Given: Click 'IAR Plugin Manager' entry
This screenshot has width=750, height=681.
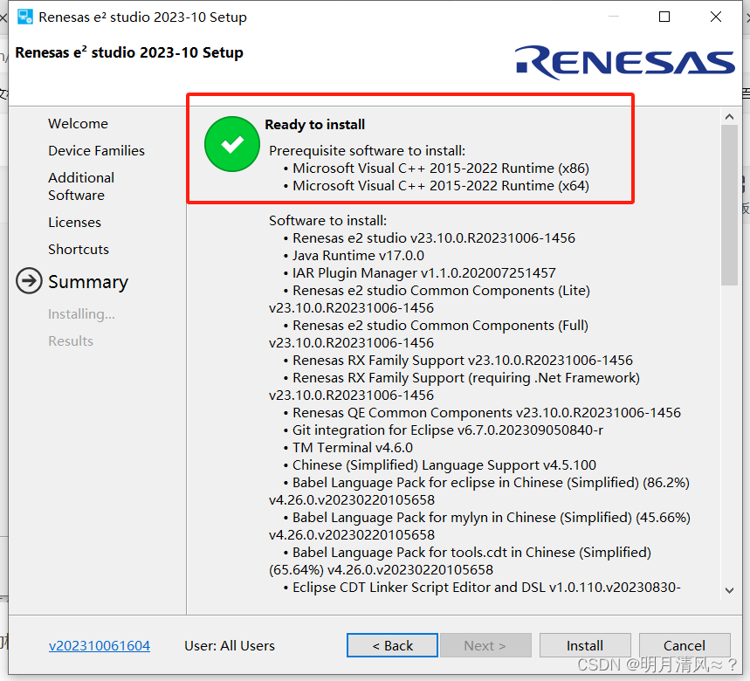Looking at the screenshot, I should pyautogui.click(x=423, y=273).
